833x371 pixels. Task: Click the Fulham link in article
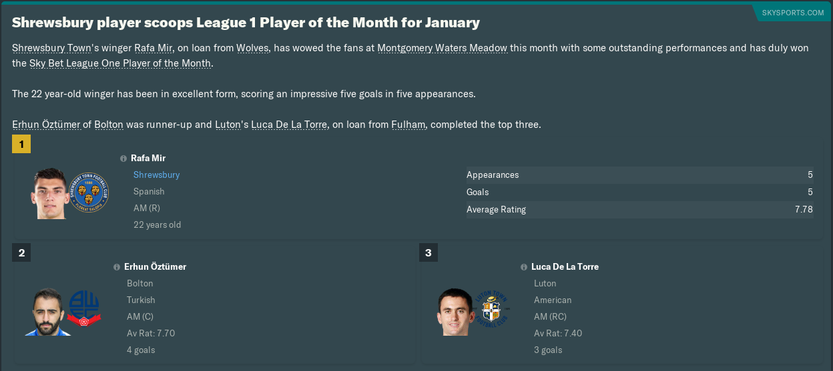[x=408, y=125]
